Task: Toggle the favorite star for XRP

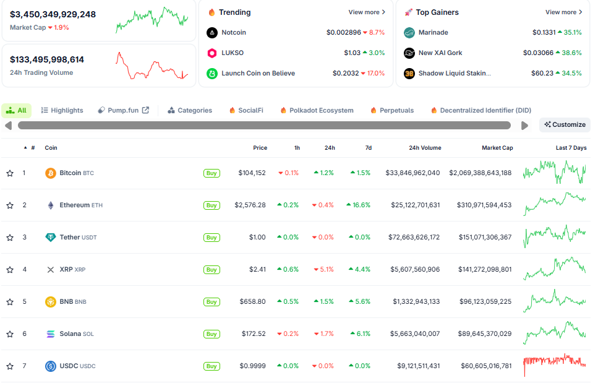Action: point(10,270)
